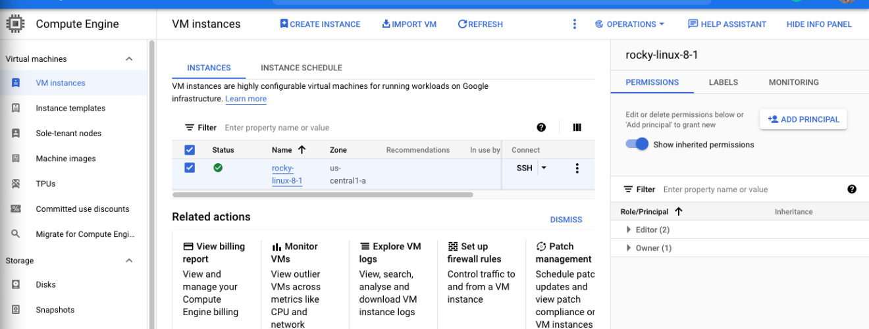
Task: Click the HELP ASSISTANT button
Action: 727,24
